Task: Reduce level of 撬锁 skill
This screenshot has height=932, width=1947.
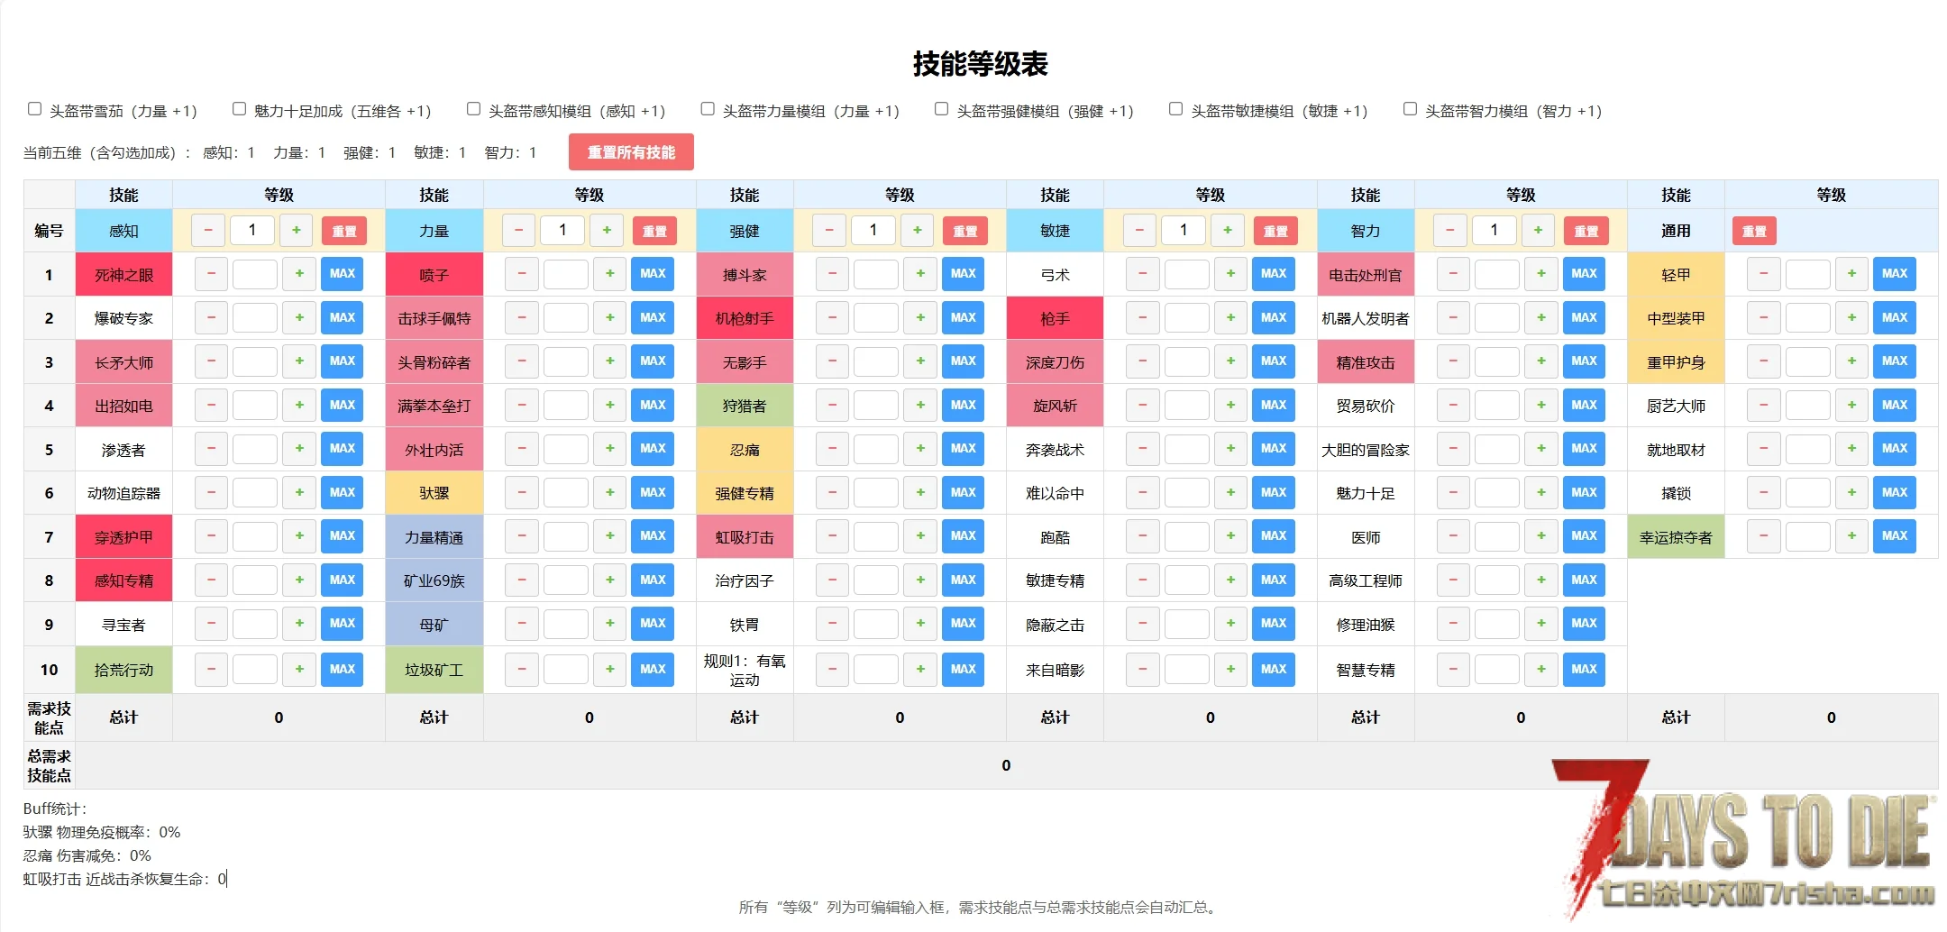Action: (1763, 493)
